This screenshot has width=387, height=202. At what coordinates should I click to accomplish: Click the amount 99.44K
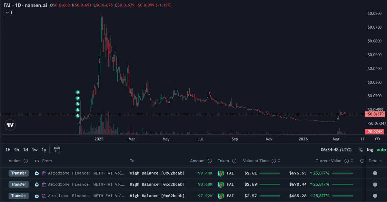pyautogui.click(x=205, y=173)
